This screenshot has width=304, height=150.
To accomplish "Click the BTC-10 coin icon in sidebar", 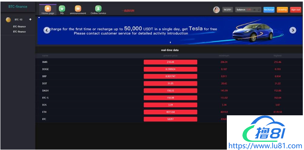I will tap(8, 20).
